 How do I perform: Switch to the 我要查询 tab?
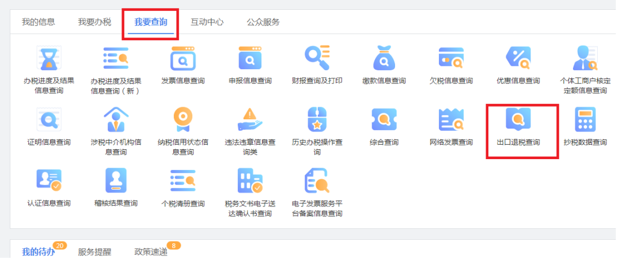point(150,22)
